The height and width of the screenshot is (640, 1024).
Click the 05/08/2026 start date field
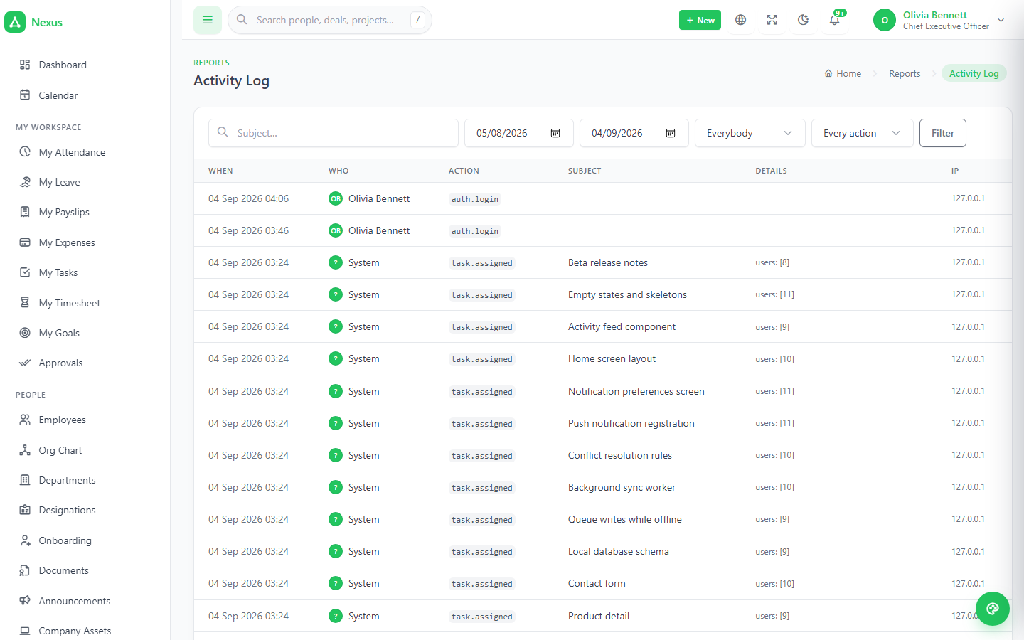click(x=518, y=133)
